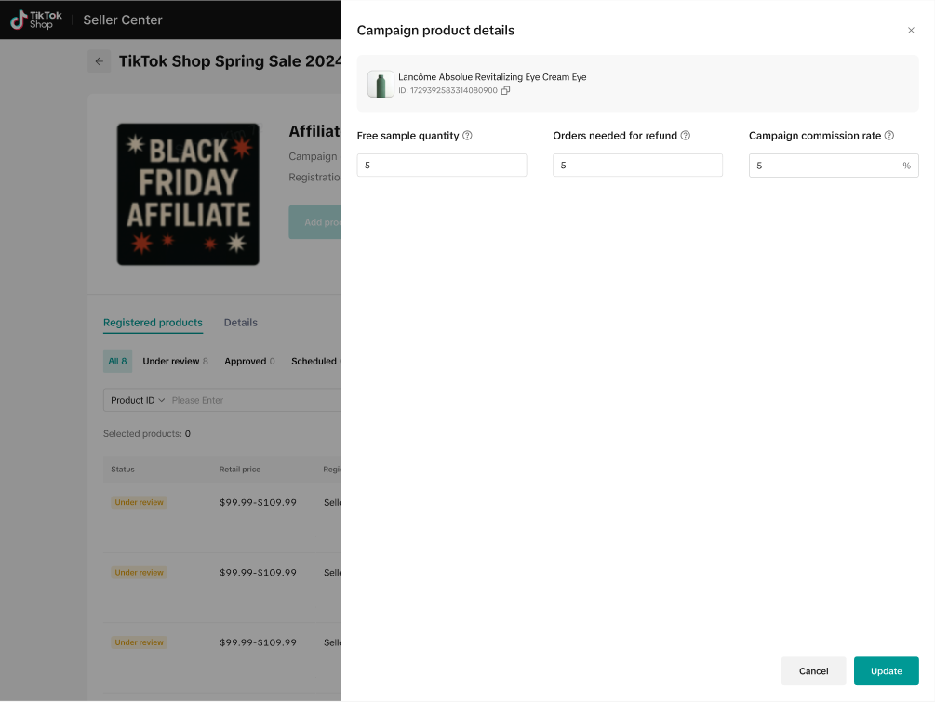
Task: Click the back arrow beside campaign title
Action: click(100, 61)
